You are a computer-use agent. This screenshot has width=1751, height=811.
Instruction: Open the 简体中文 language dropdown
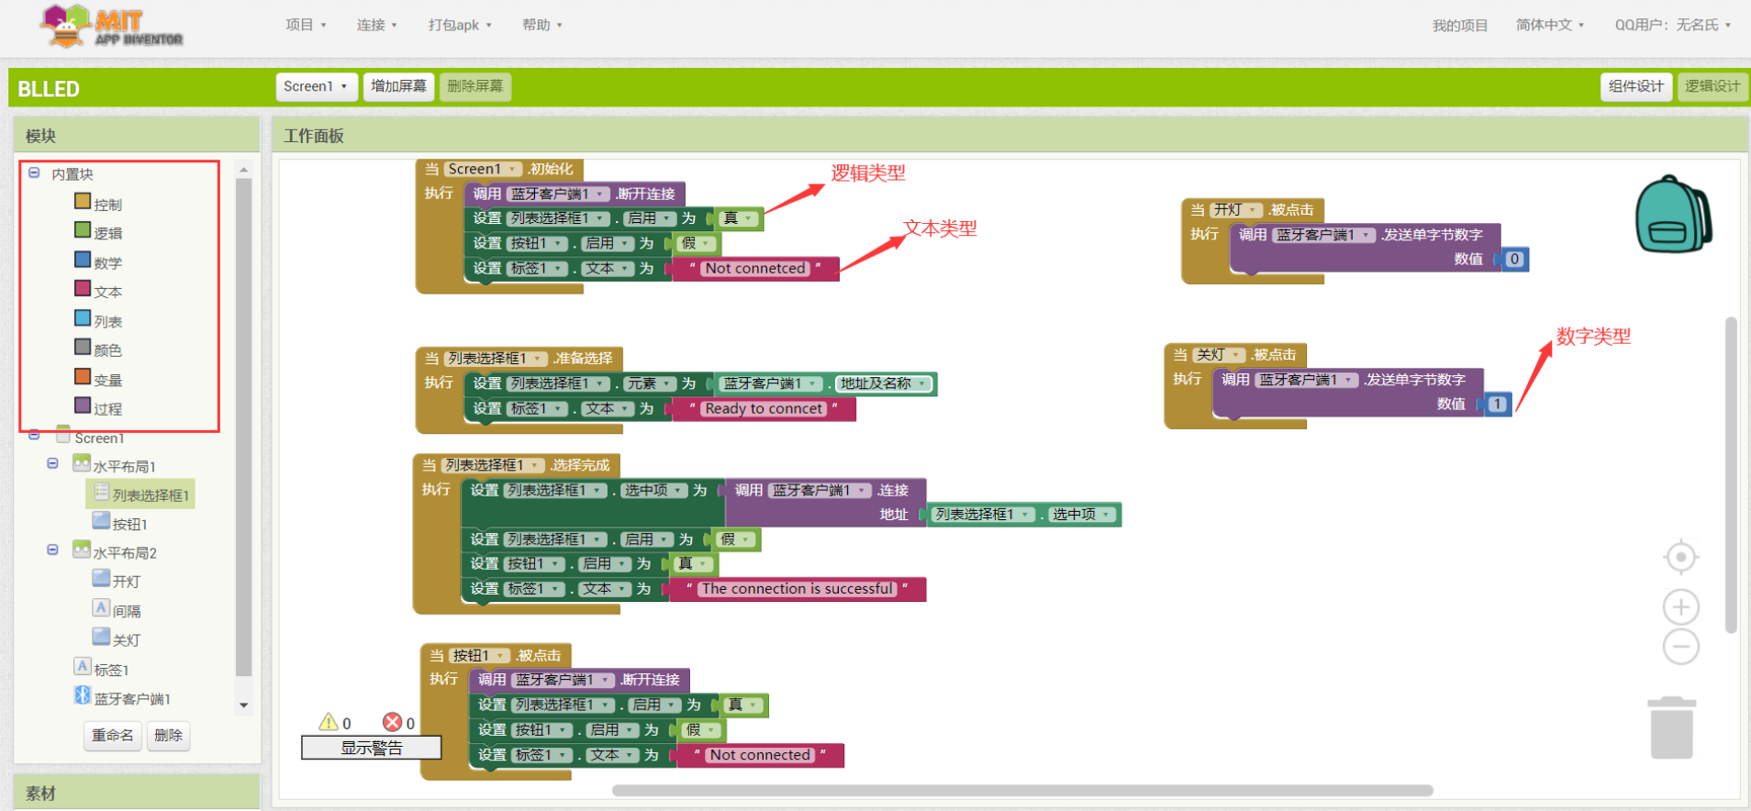(1549, 25)
